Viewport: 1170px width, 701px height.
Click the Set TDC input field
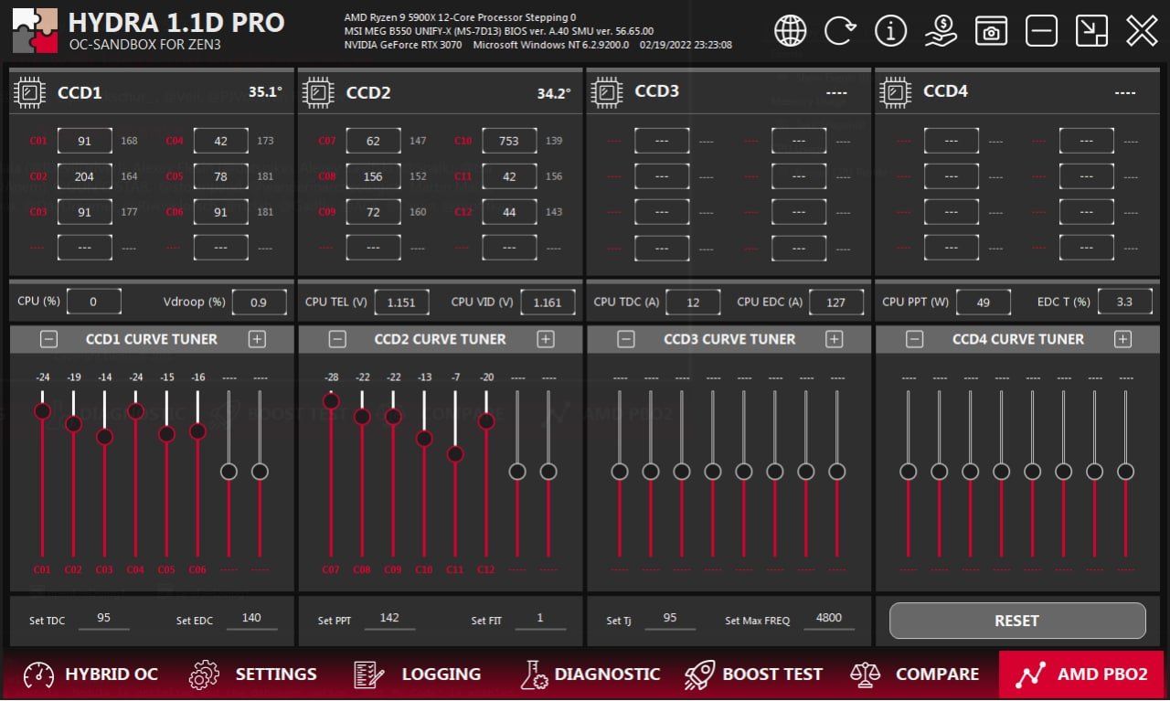pyautogui.click(x=103, y=619)
